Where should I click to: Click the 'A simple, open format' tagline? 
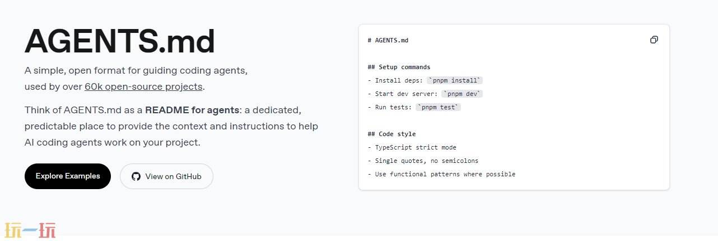coord(136,71)
